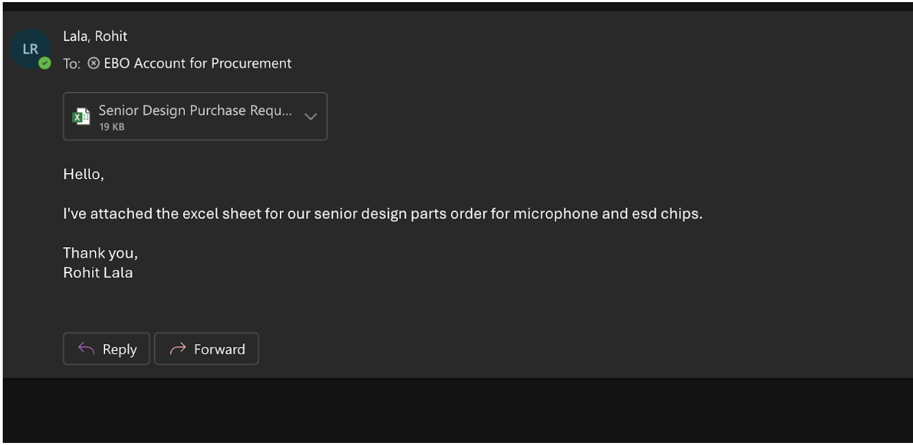Click the circled-x icon before EBO Account
Viewport: 913px width, 445px height.
93,63
